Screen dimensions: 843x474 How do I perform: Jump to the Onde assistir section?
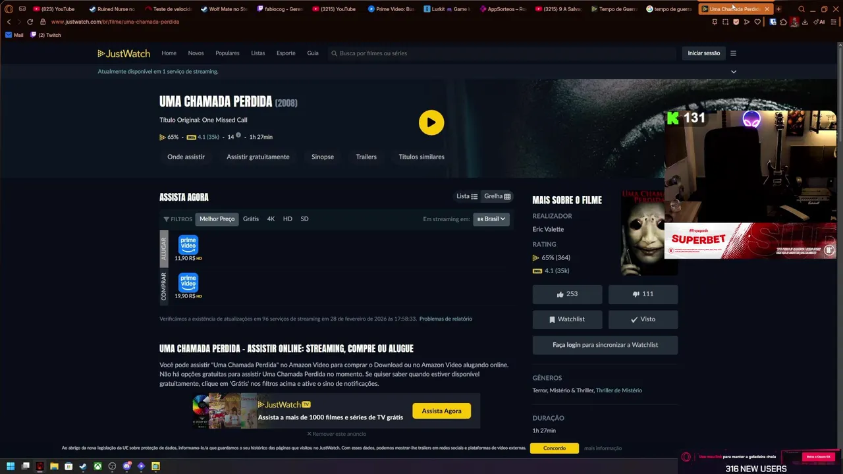(x=186, y=157)
